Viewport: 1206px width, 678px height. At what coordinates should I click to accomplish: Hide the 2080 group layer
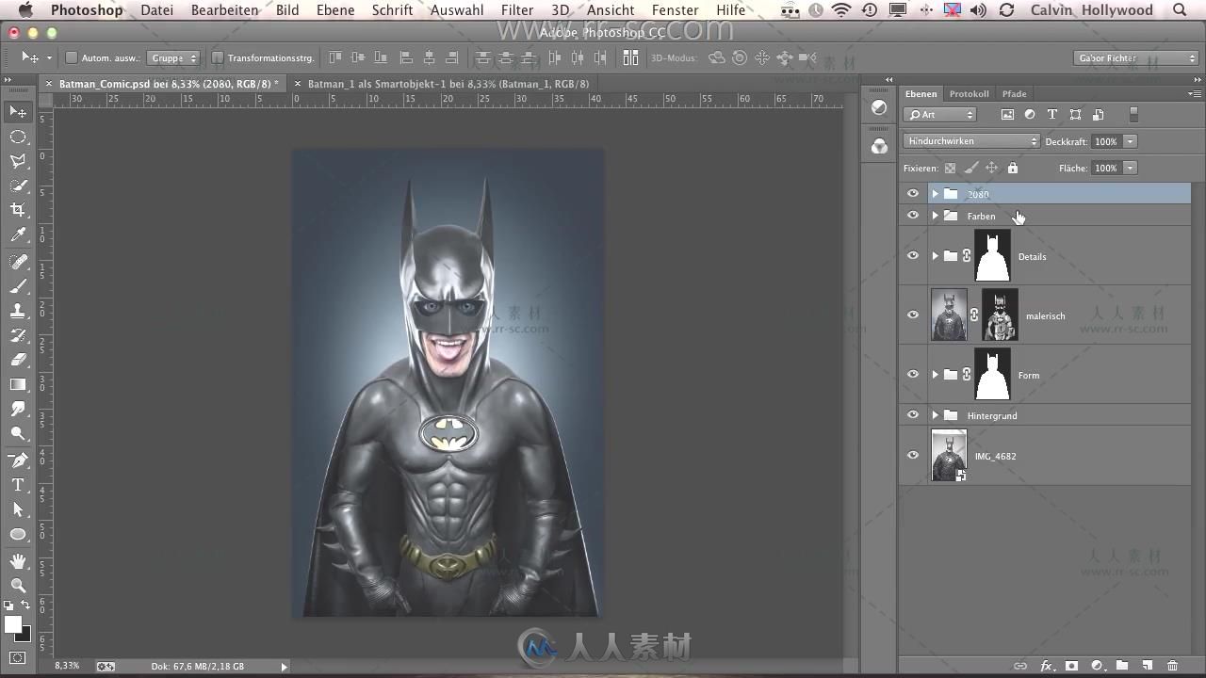912,193
